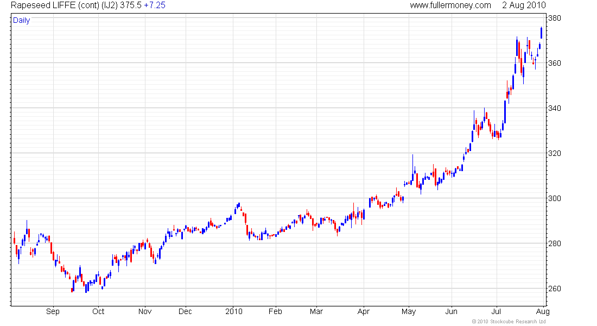Open the www.fullermoney.com link
Image resolution: width=597 pixels, height=326 pixels.
click(x=450, y=5)
